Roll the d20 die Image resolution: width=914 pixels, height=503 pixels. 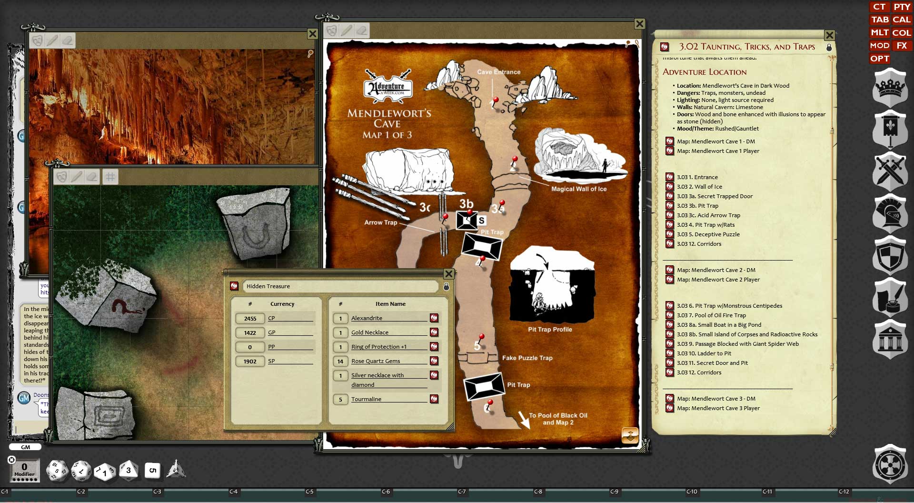tap(57, 471)
